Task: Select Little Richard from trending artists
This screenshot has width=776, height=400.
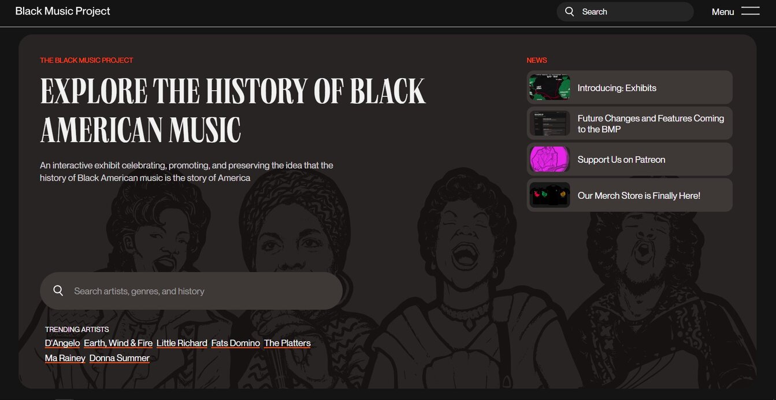Action: point(181,342)
